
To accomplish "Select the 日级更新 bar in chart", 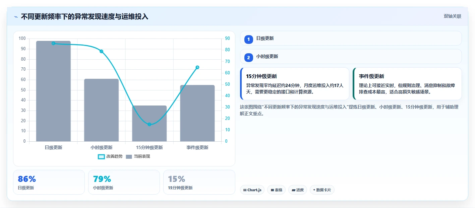I will (53, 91).
